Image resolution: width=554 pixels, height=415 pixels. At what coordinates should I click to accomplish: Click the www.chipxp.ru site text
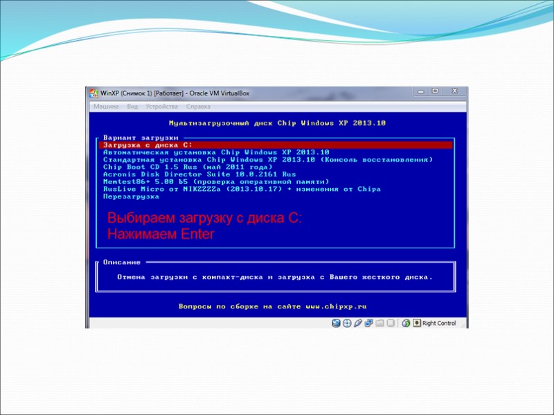(x=336, y=306)
